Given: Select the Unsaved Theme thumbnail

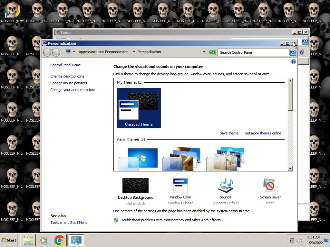Looking at the screenshot, I should (x=139, y=108).
